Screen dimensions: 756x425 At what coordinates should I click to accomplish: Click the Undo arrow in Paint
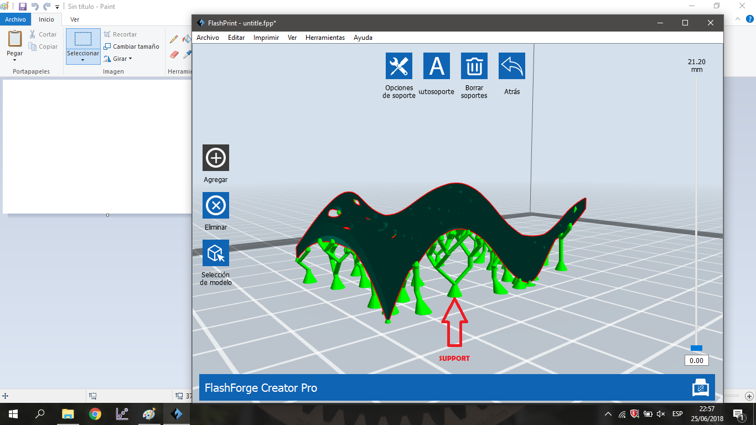click(35, 7)
